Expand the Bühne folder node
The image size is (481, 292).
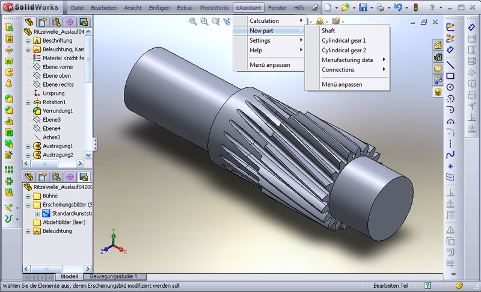(x=28, y=196)
